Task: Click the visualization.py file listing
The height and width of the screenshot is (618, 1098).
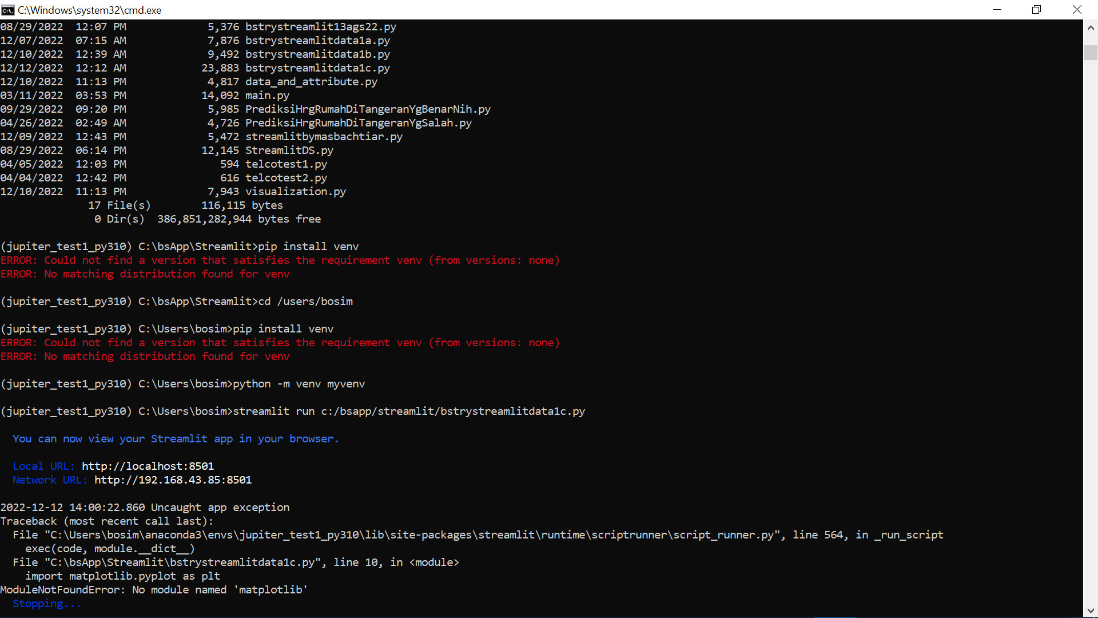Action: (x=295, y=191)
